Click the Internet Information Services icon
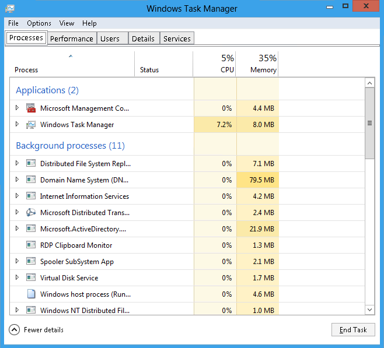The height and width of the screenshot is (348, 384). tap(31, 196)
